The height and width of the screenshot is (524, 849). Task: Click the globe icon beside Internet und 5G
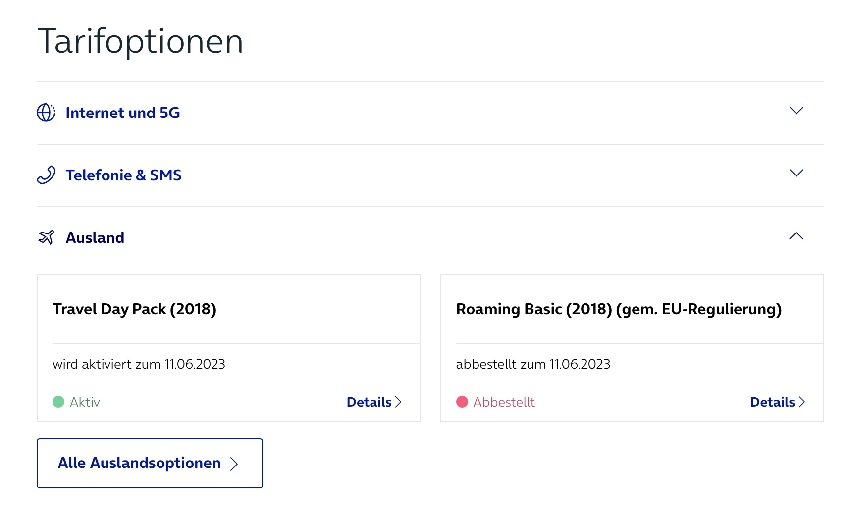pos(46,113)
